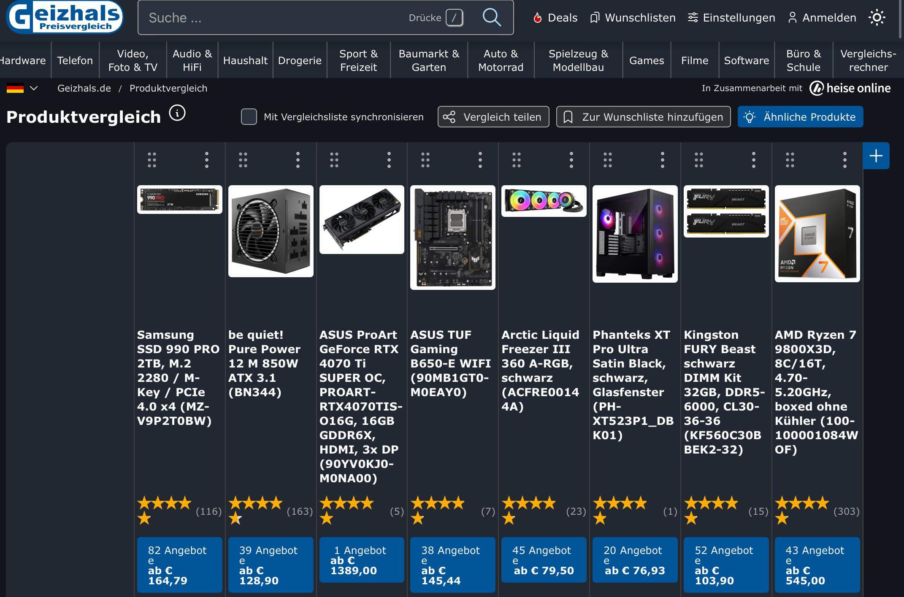Open info icon next to Produktvergleich

[x=177, y=113]
